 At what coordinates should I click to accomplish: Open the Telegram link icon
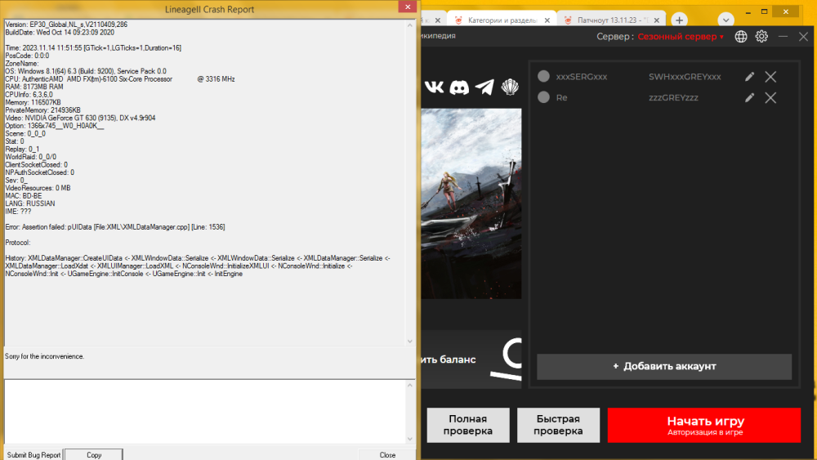[484, 87]
